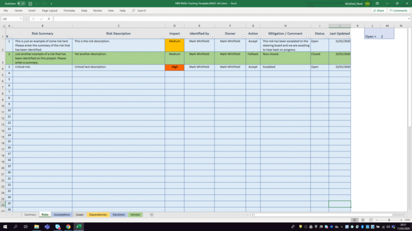Switch to the Version sheet tab
412x231 pixels.
coord(135,215)
